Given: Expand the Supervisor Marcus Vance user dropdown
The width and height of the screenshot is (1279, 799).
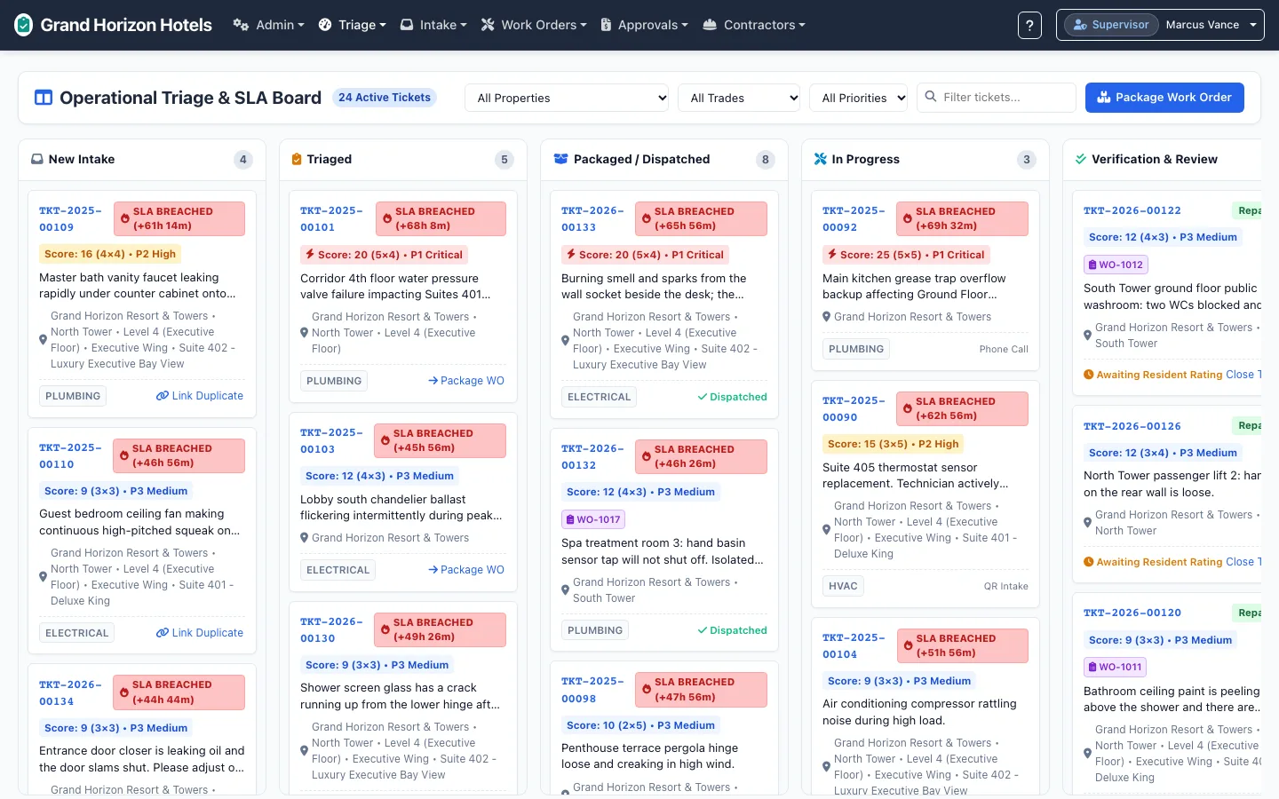Looking at the screenshot, I should pyautogui.click(x=1160, y=25).
